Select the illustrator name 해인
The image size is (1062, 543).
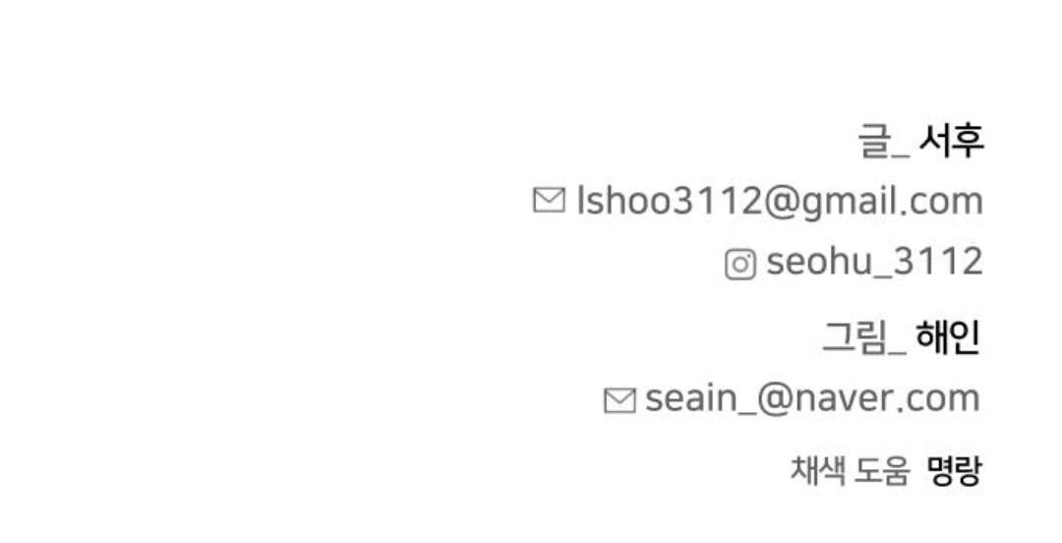[x=948, y=337]
